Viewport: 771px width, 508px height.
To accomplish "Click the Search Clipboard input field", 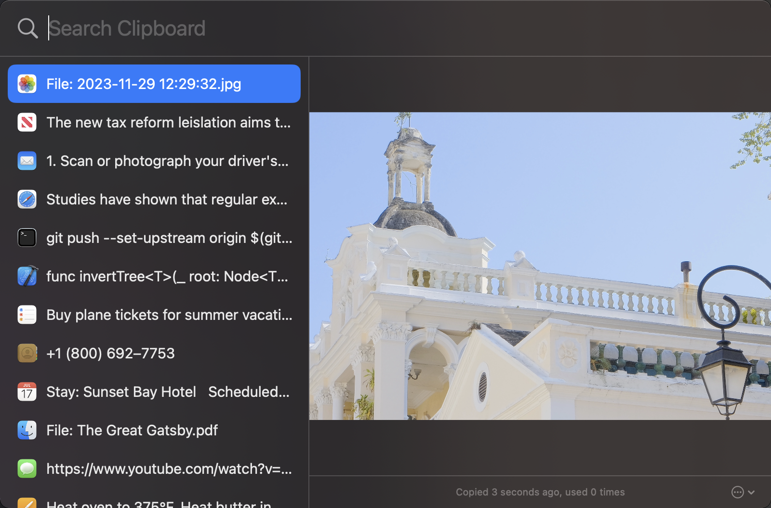I will [193, 28].
